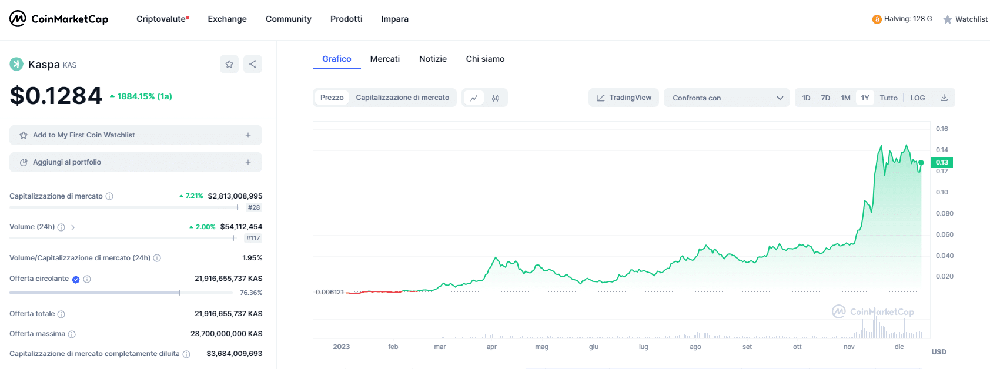Select the line chart view icon

click(474, 98)
